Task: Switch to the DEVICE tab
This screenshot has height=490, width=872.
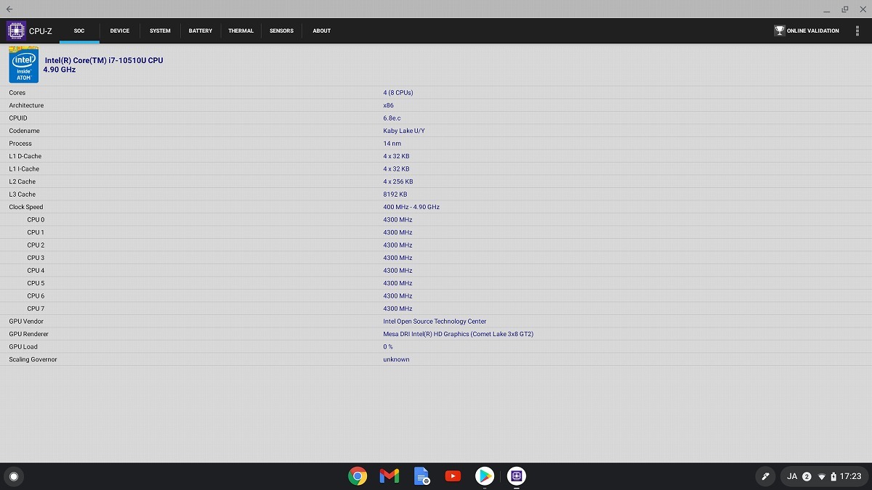Action: coord(120,30)
